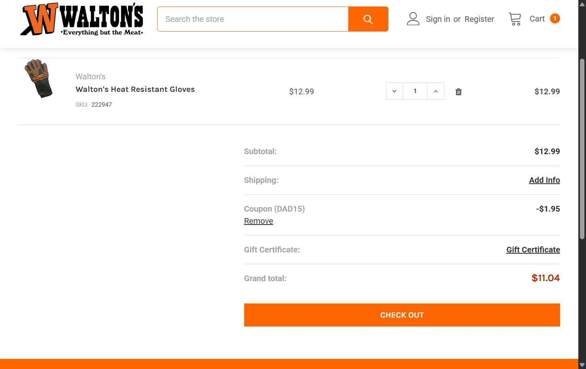Open Walton's Heat Resistant Gloves product link
586x369 pixels.
point(135,89)
